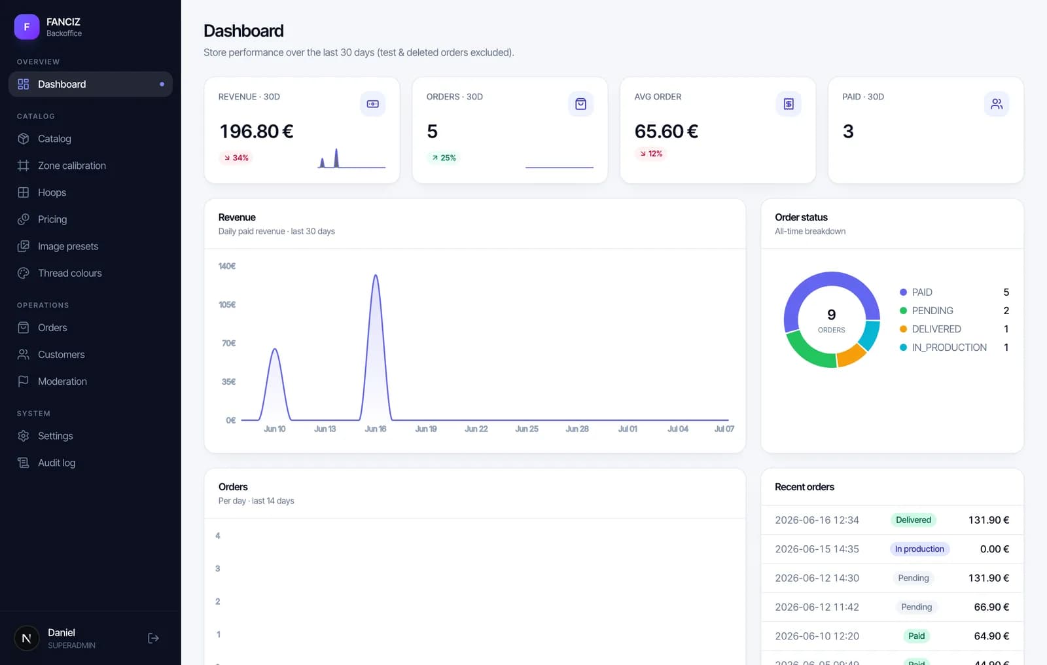Open Zone calibration in sidebar
Image resolution: width=1047 pixels, height=665 pixels.
[90, 166]
